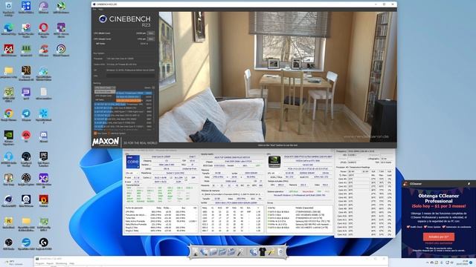Click the Cinebench rendered room preview
The image size is (476, 267).
tap(277, 77)
